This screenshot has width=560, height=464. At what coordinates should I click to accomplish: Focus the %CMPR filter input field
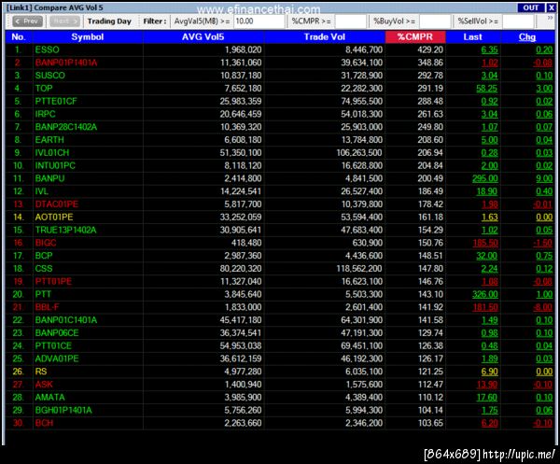pos(351,21)
